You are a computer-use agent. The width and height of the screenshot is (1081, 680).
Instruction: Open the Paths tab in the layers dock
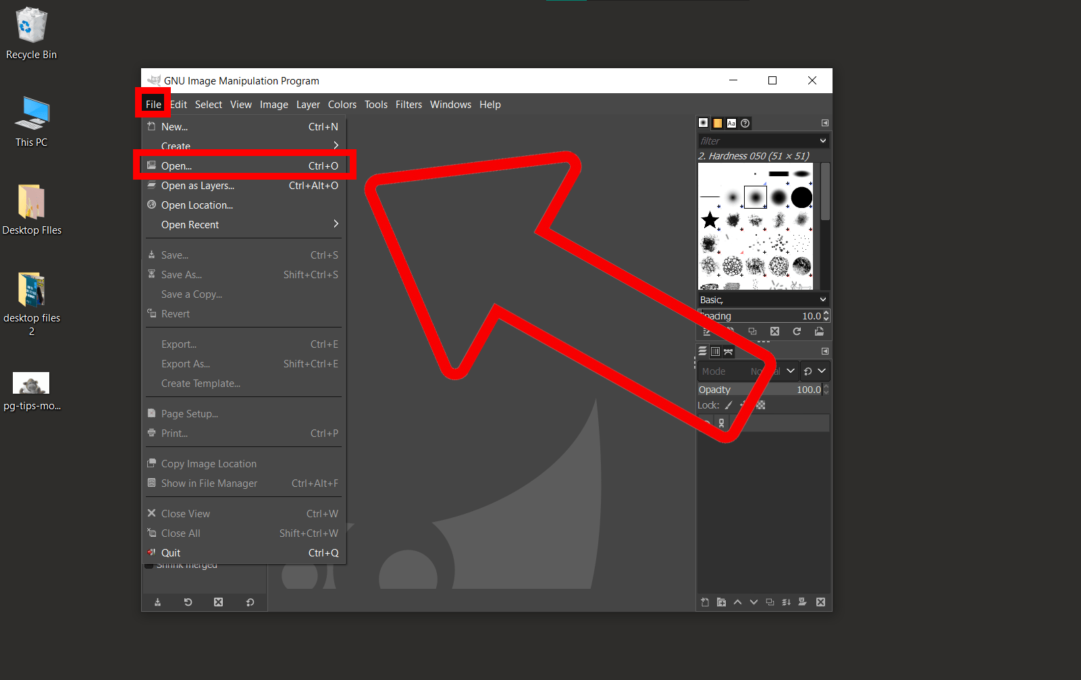(x=728, y=351)
